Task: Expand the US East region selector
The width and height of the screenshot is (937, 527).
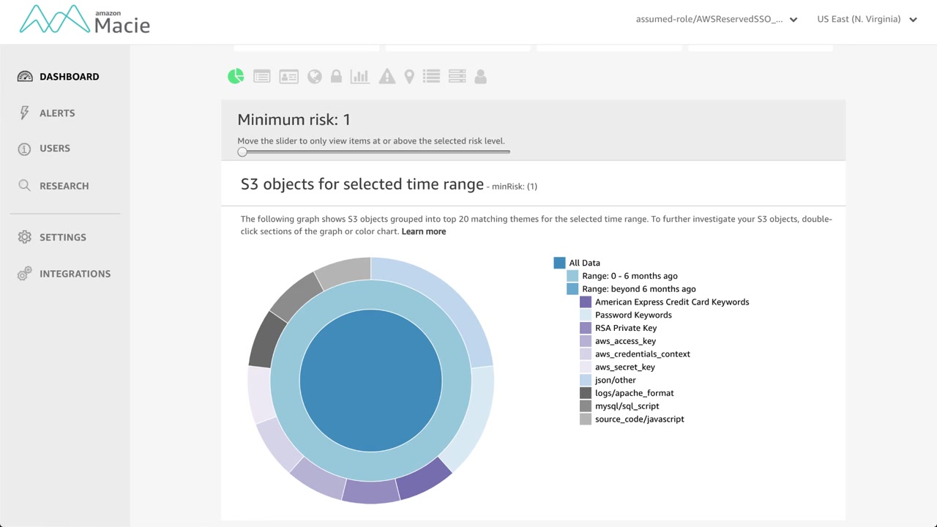Action: click(867, 20)
